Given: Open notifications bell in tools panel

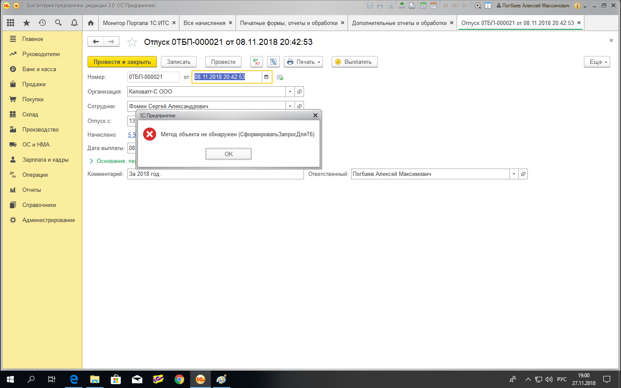Looking at the screenshot, I should (74, 23).
